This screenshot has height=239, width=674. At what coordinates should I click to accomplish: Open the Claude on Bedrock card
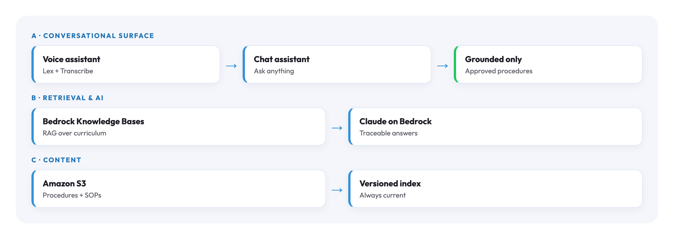pyautogui.click(x=495, y=126)
